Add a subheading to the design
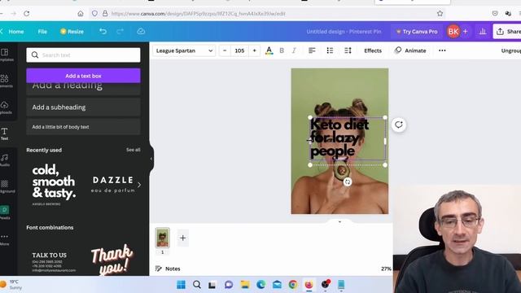Viewport: 521px width, 293px height. (x=83, y=107)
